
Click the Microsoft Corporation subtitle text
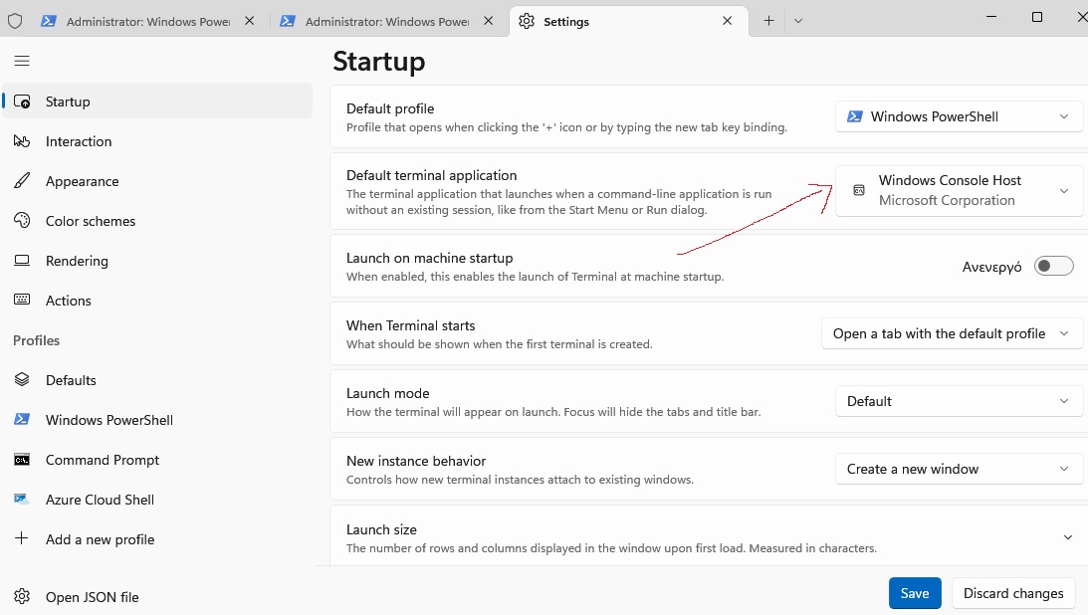pyautogui.click(x=947, y=200)
